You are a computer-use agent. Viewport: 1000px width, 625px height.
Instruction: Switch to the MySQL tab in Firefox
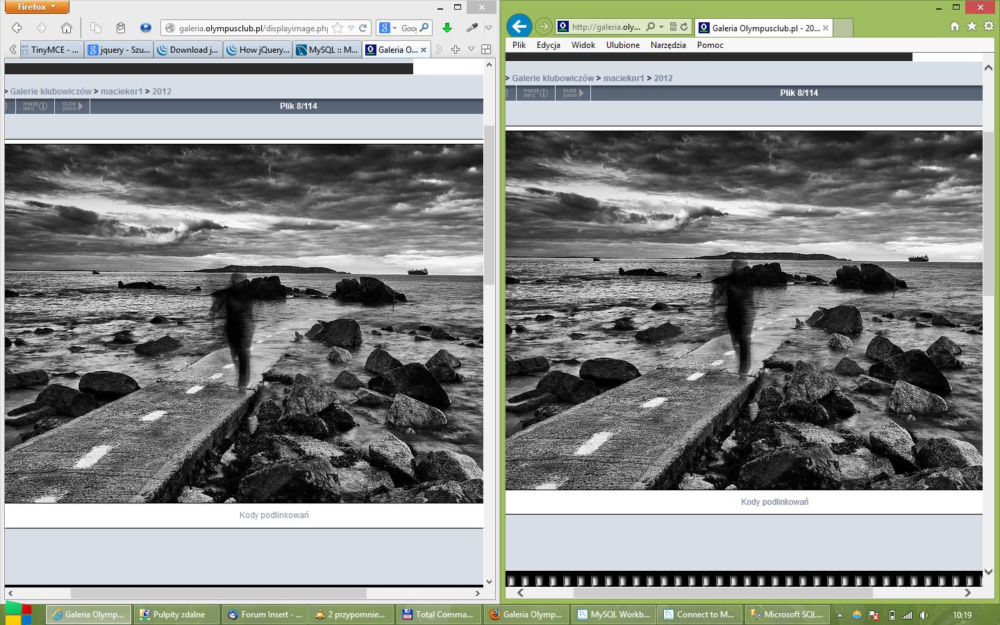coord(326,49)
